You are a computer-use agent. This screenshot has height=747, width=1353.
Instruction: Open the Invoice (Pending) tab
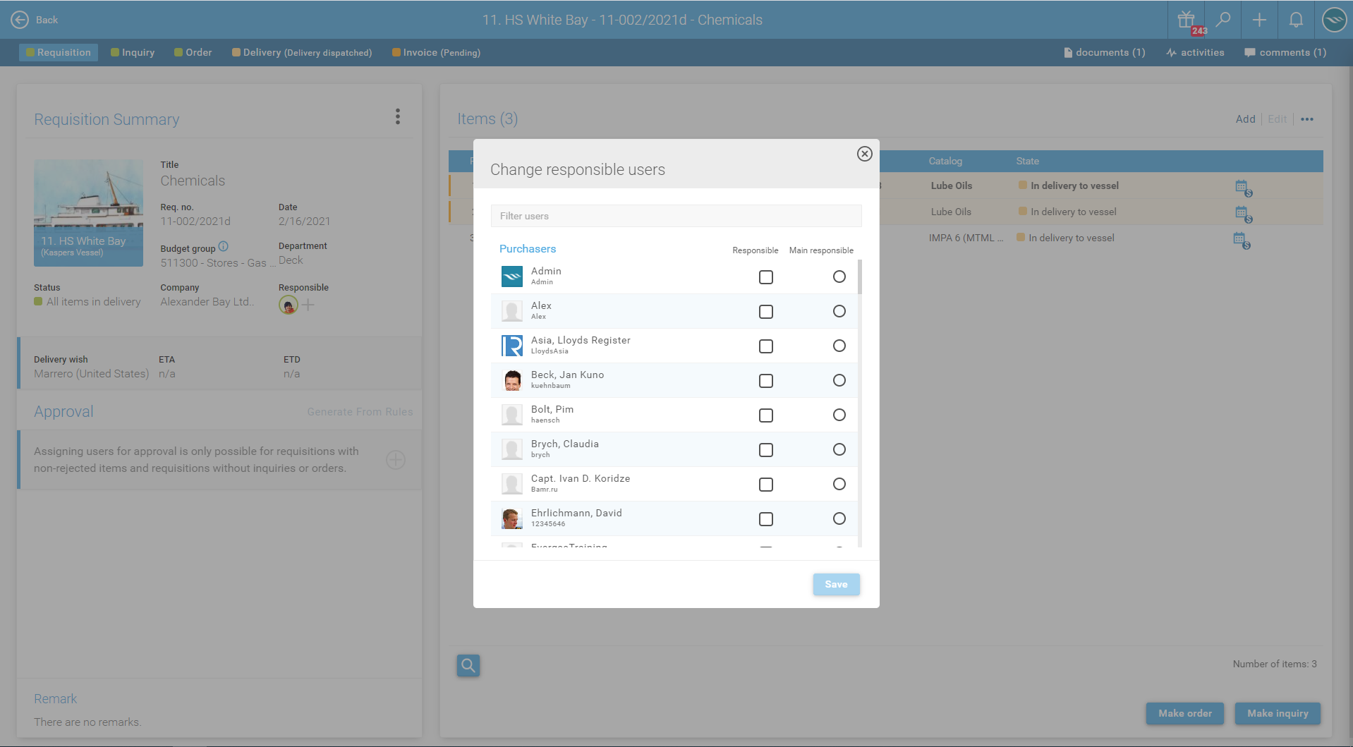pyautogui.click(x=436, y=52)
